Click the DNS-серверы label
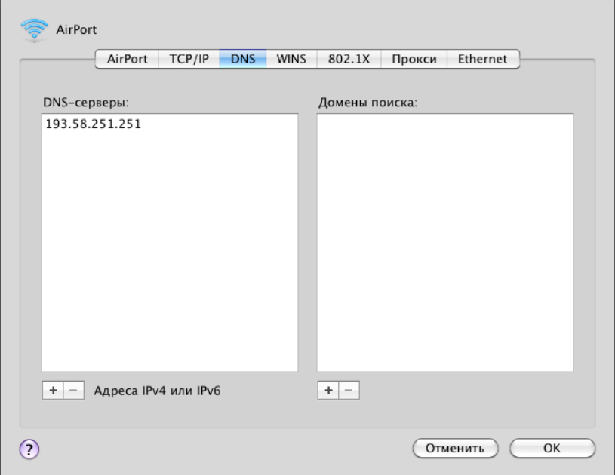615x475 pixels. click(x=88, y=102)
